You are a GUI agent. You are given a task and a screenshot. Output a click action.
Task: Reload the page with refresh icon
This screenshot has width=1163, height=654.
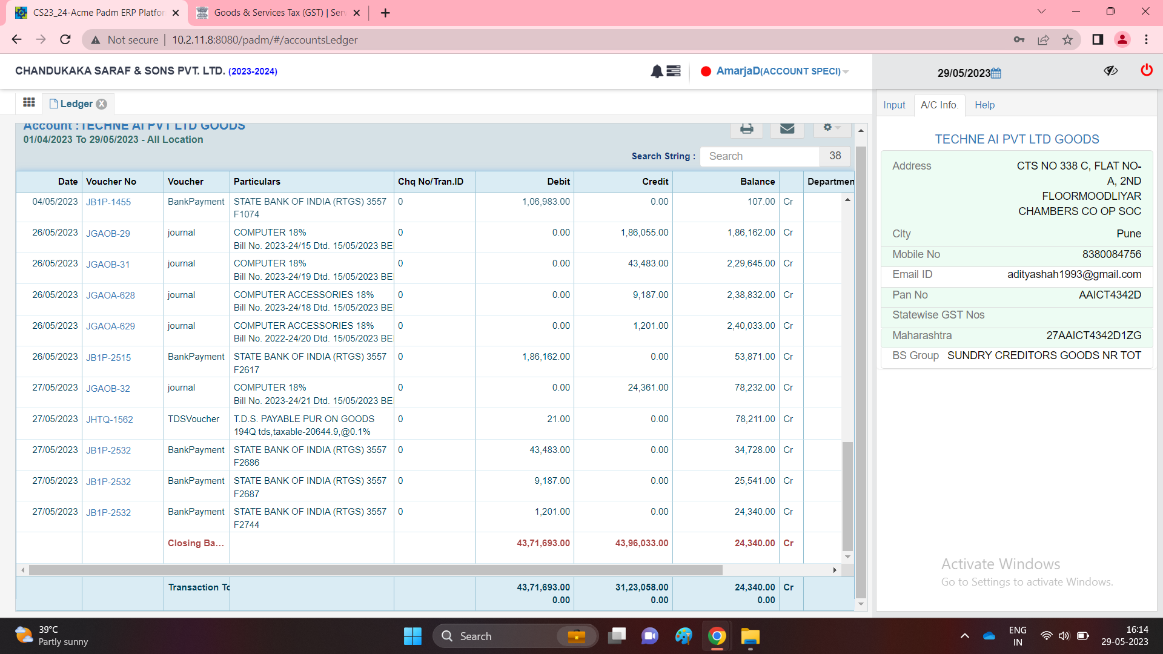click(65, 39)
